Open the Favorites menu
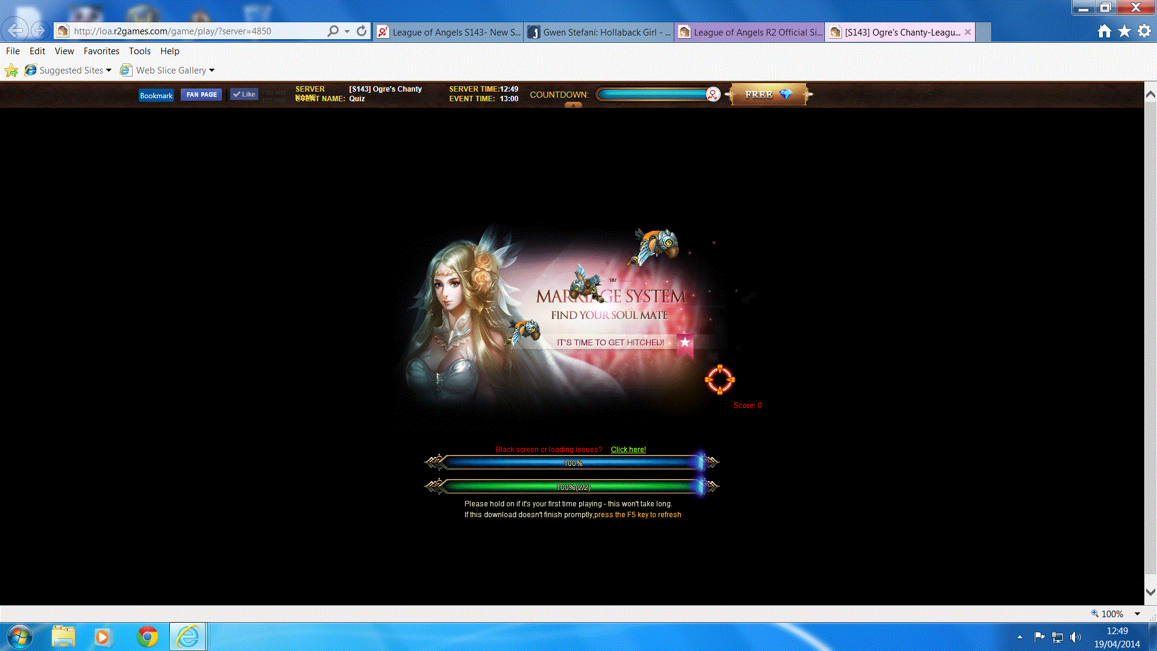 [101, 51]
